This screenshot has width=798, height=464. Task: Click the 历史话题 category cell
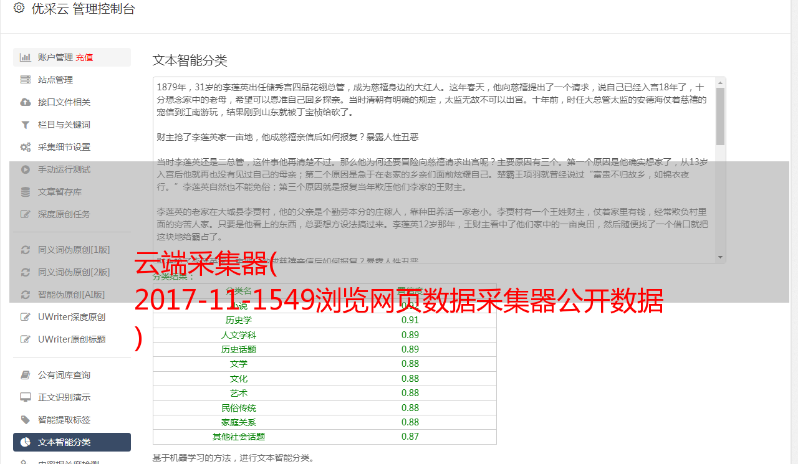pos(239,349)
